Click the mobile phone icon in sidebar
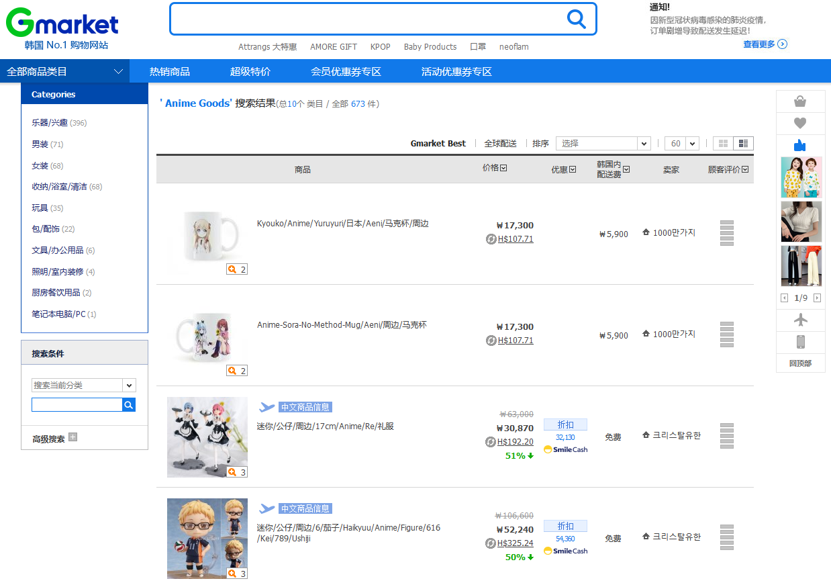Viewport: 831px width, 585px height. click(x=799, y=342)
